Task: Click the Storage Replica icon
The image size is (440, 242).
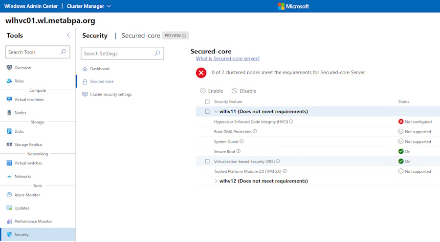Action: tap(9, 144)
